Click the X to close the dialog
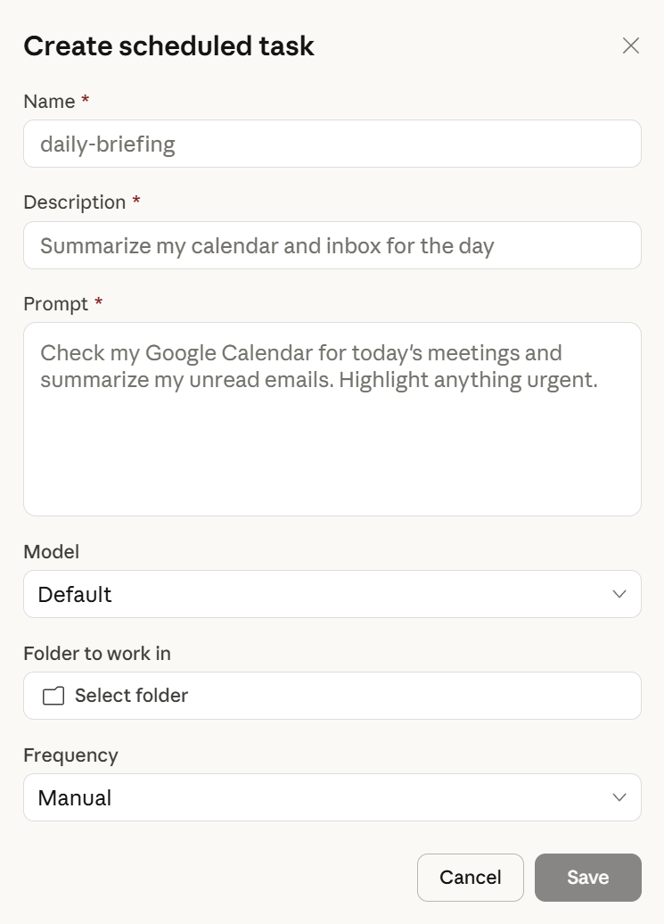The image size is (664, 924). tap(631, 45)
